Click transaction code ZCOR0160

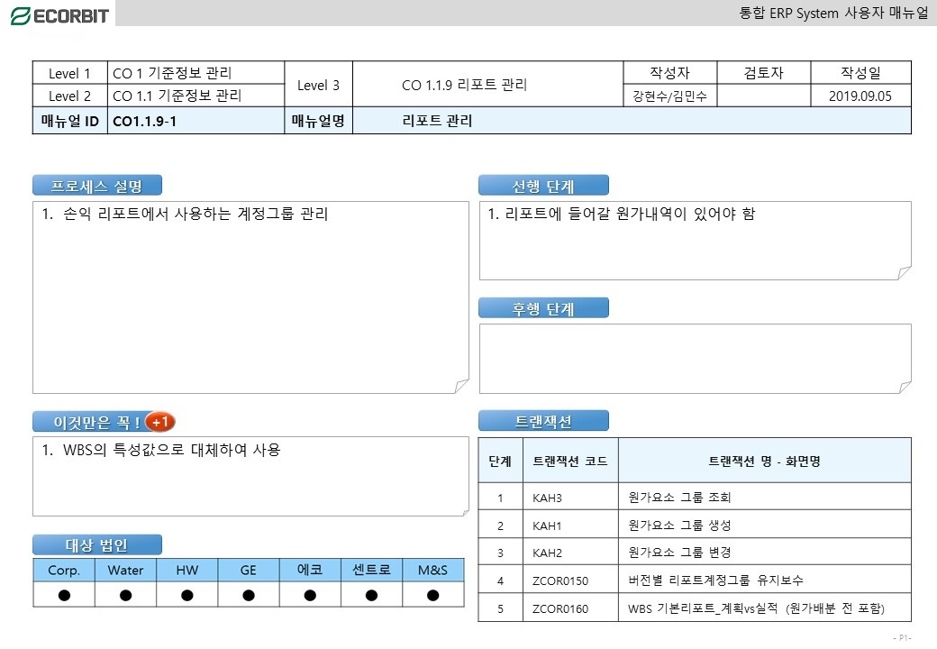pyautogui.click(x=560, y=609)
